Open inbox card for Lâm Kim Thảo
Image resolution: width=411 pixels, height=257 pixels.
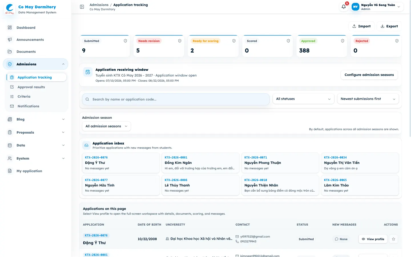[x=360, y=185]
